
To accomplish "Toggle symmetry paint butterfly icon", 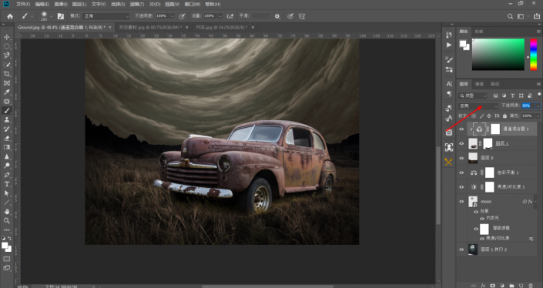I will (x=302, y=16).
